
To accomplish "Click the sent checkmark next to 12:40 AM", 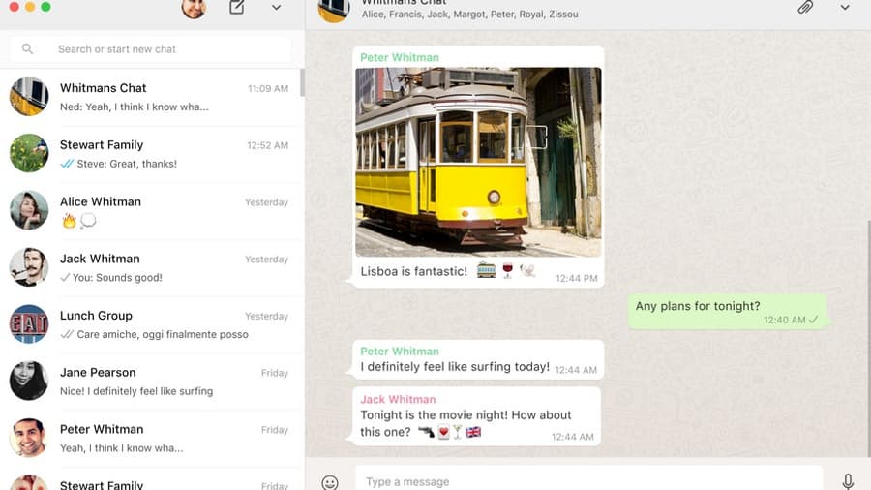I will tap(814, 320).
